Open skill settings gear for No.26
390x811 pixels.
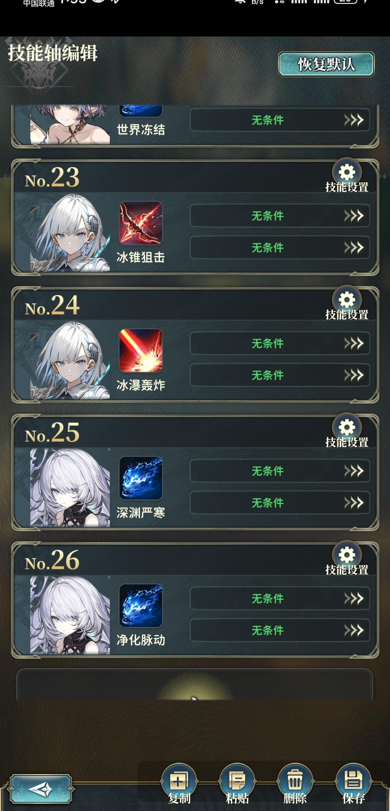click(347, 555)
